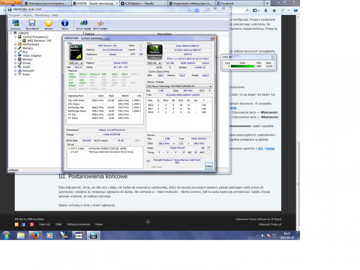This screenshot has width=360, height=270.
Task: Switch to the GMER taskbar app
Action: [79, 235]
